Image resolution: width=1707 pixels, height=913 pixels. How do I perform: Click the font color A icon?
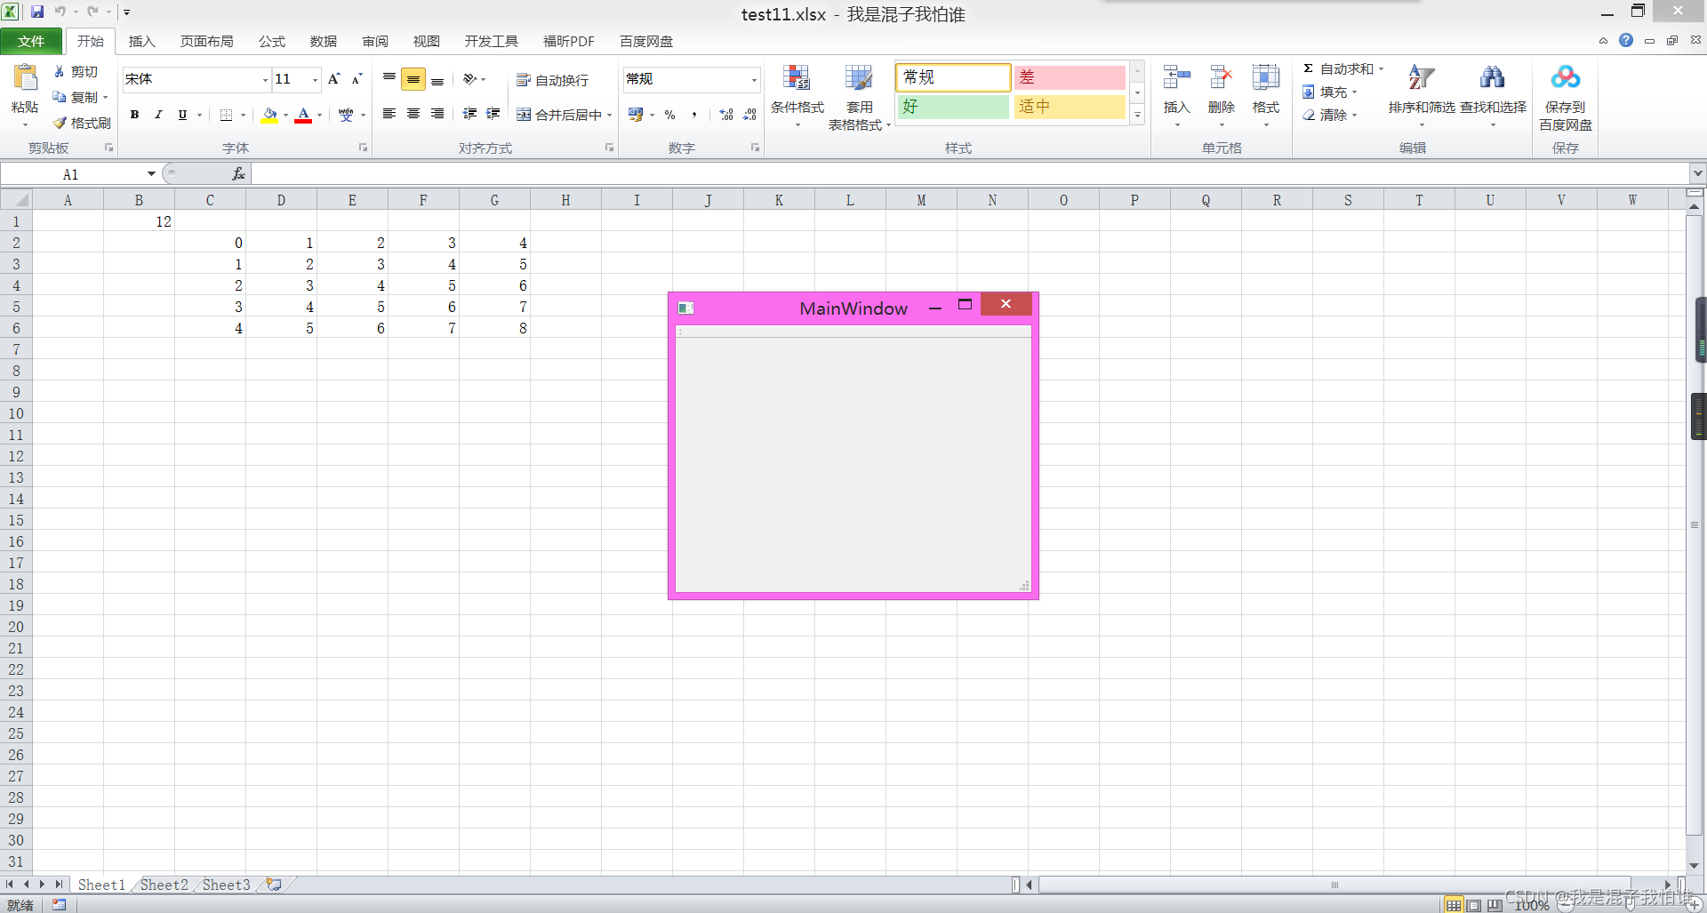pyautogui.click(x=303, y=115)
